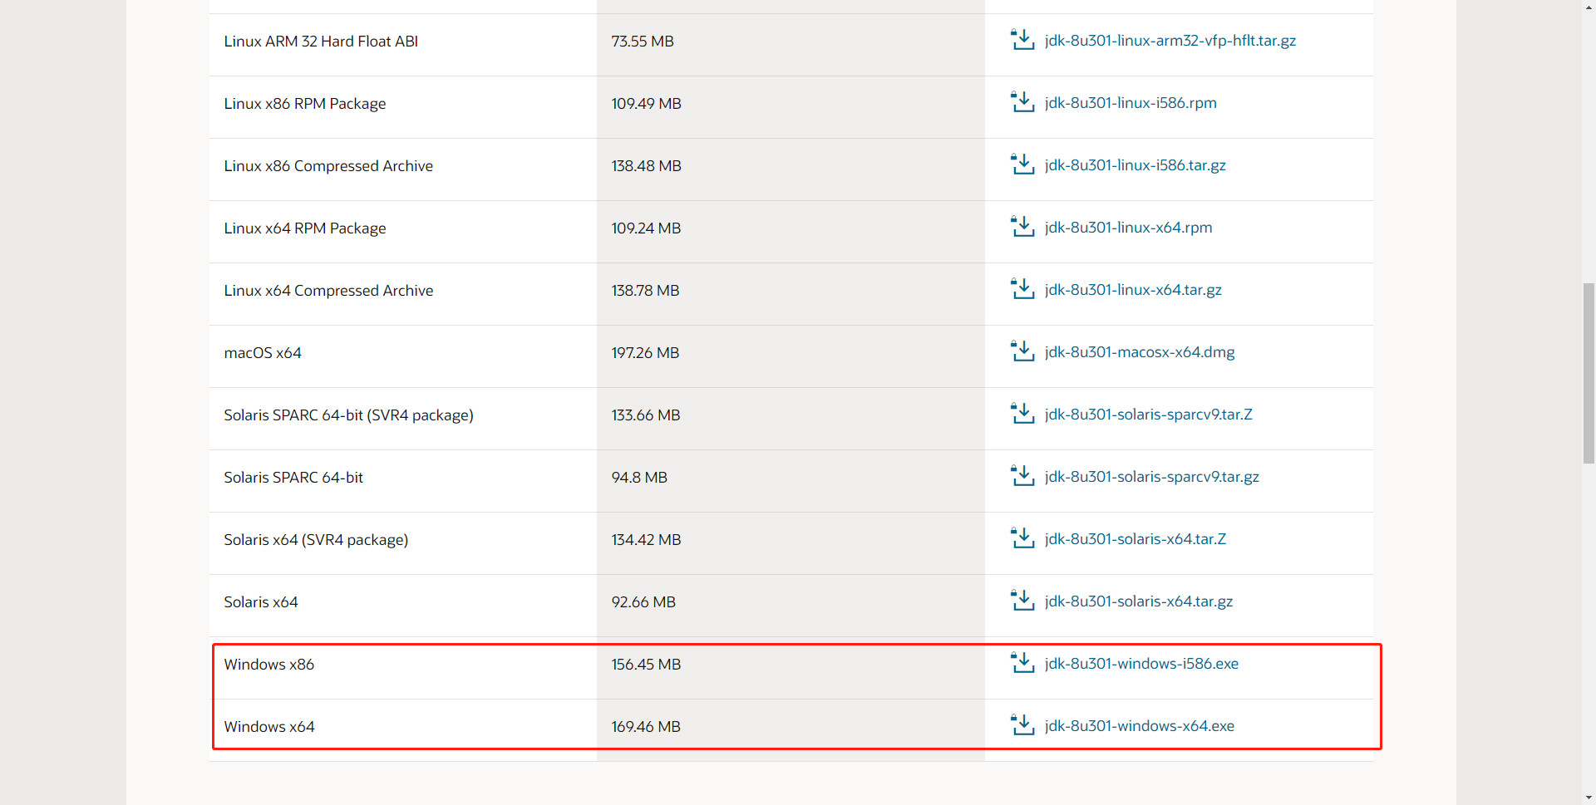
Task: Click the page's vertical scrollbar thumb
Action: 1589,373
